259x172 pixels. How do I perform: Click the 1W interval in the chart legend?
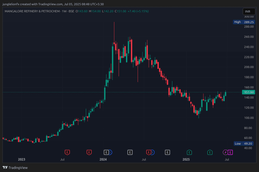pyautogui.click(x=64, y=11)
